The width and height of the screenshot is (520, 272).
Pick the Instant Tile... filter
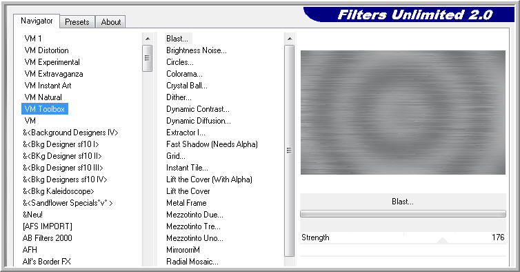(x=187, y=168)
